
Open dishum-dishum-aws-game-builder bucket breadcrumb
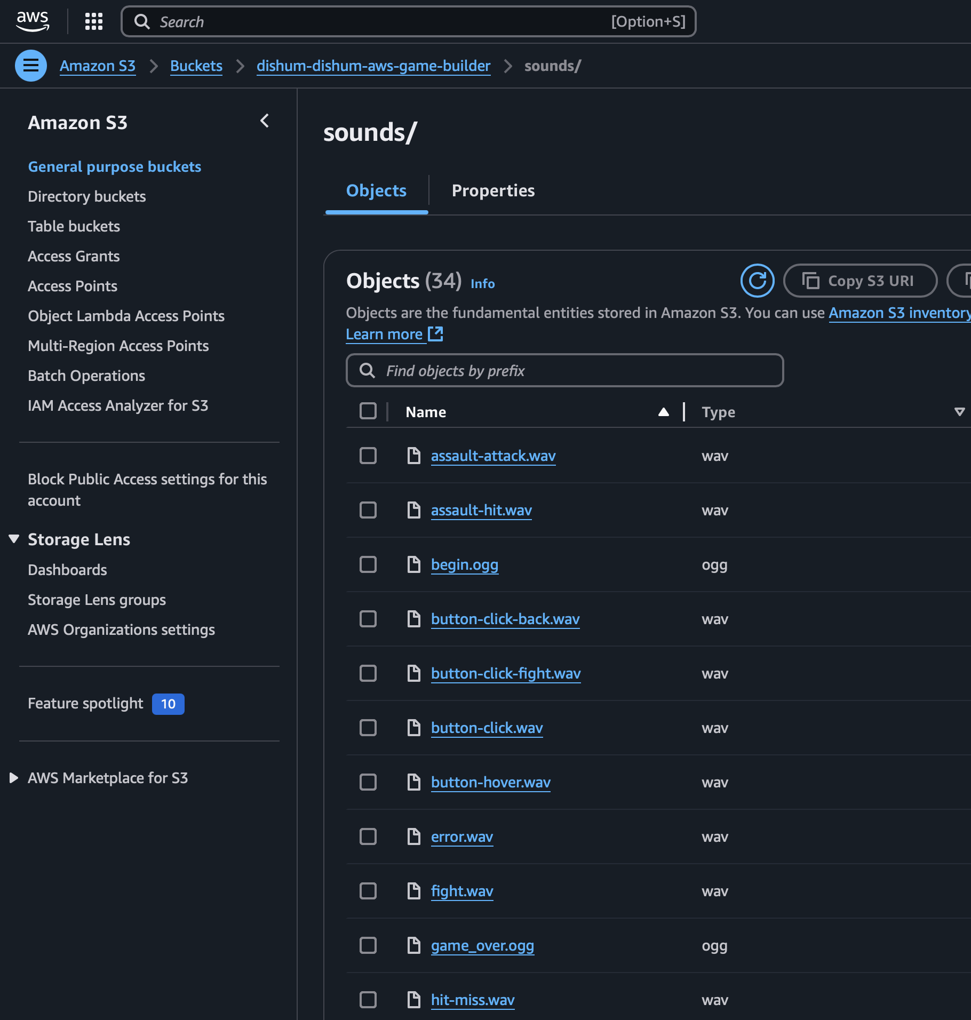click(x=373, y=66)
